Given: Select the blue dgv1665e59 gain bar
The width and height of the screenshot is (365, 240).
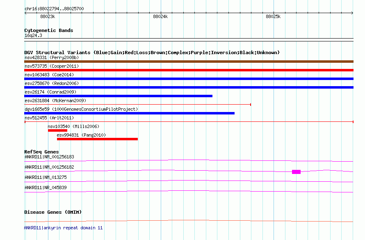Looking at the screenshot, I should click(130, 113).
